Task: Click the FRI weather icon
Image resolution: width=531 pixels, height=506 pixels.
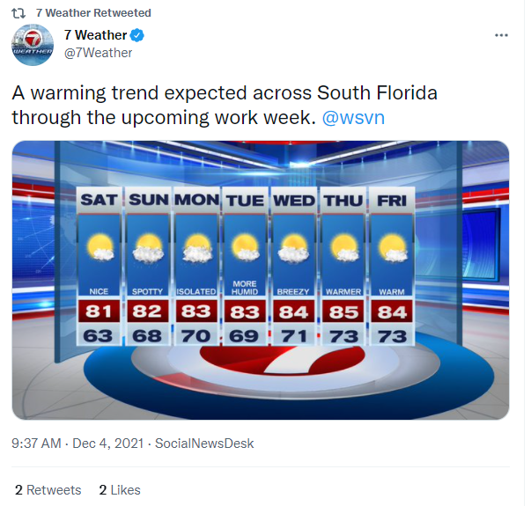Action: 391,248
